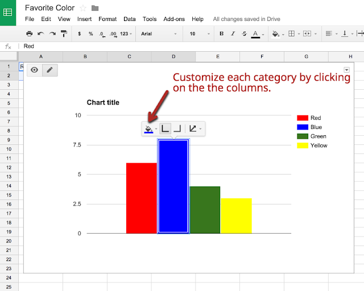Open the Add-ons menu
This screenshot has width=364, height=291.
click(174, 19)
